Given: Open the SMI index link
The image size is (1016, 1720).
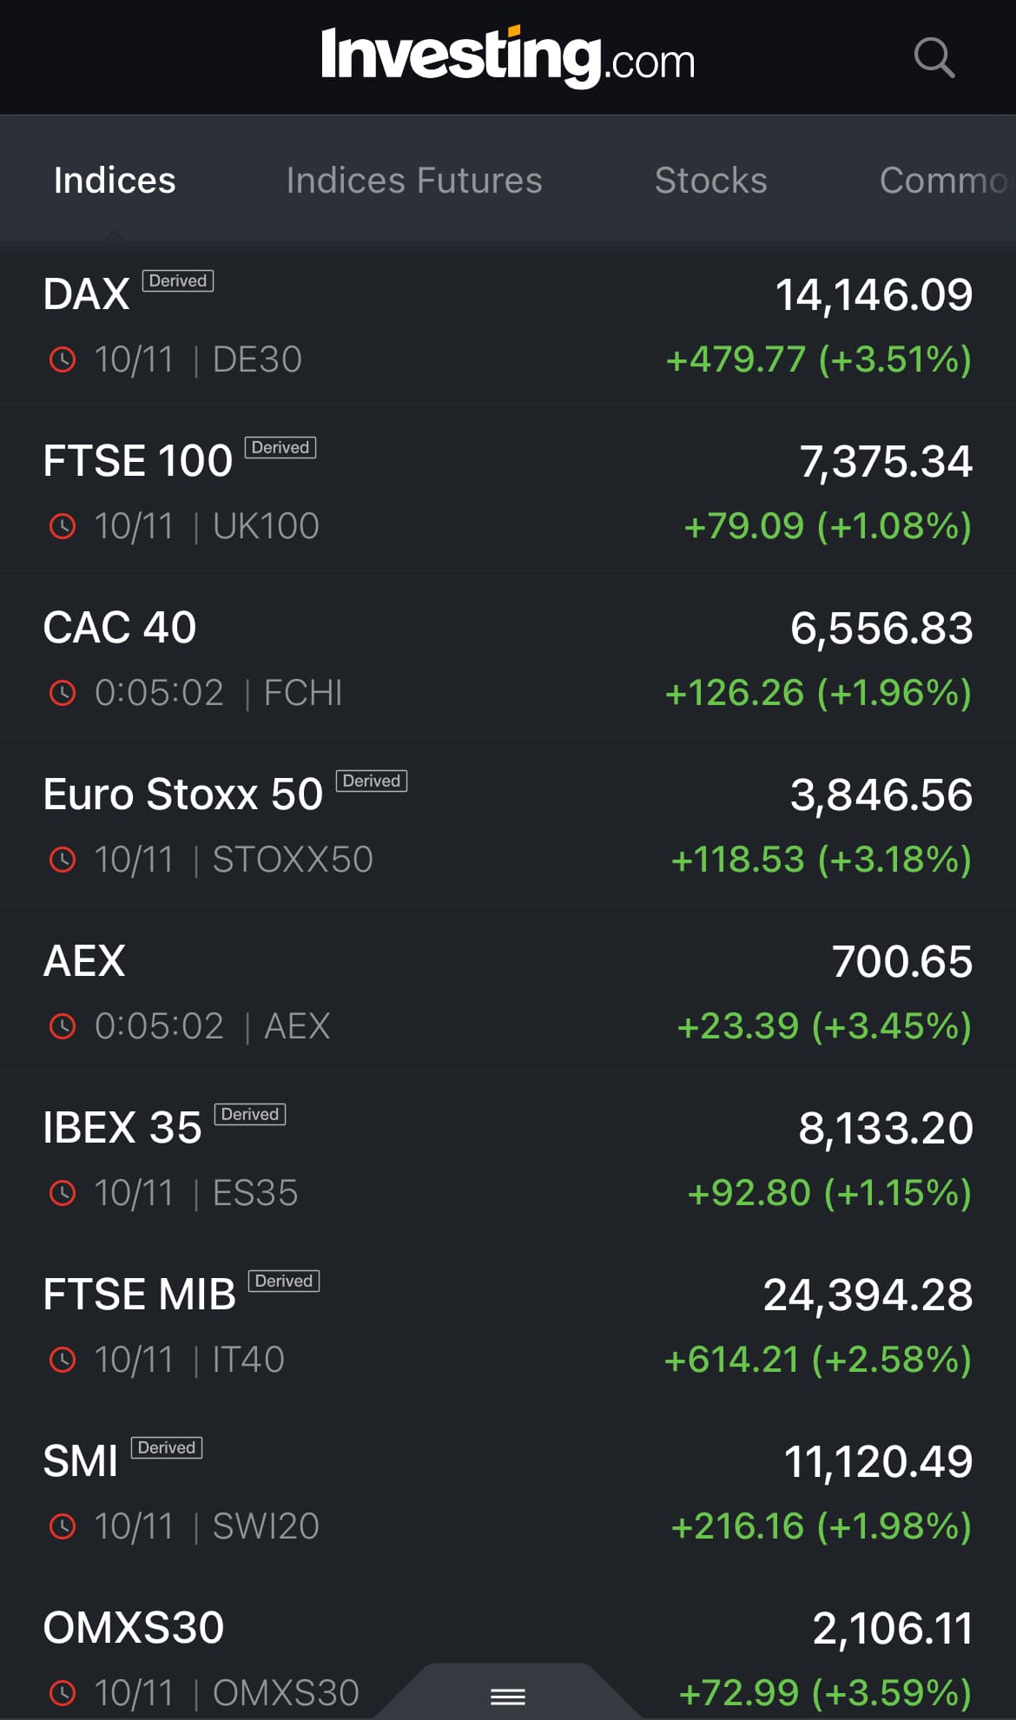Looking at the screenshot, I should pyautogui.click(x=81, y=1461).
